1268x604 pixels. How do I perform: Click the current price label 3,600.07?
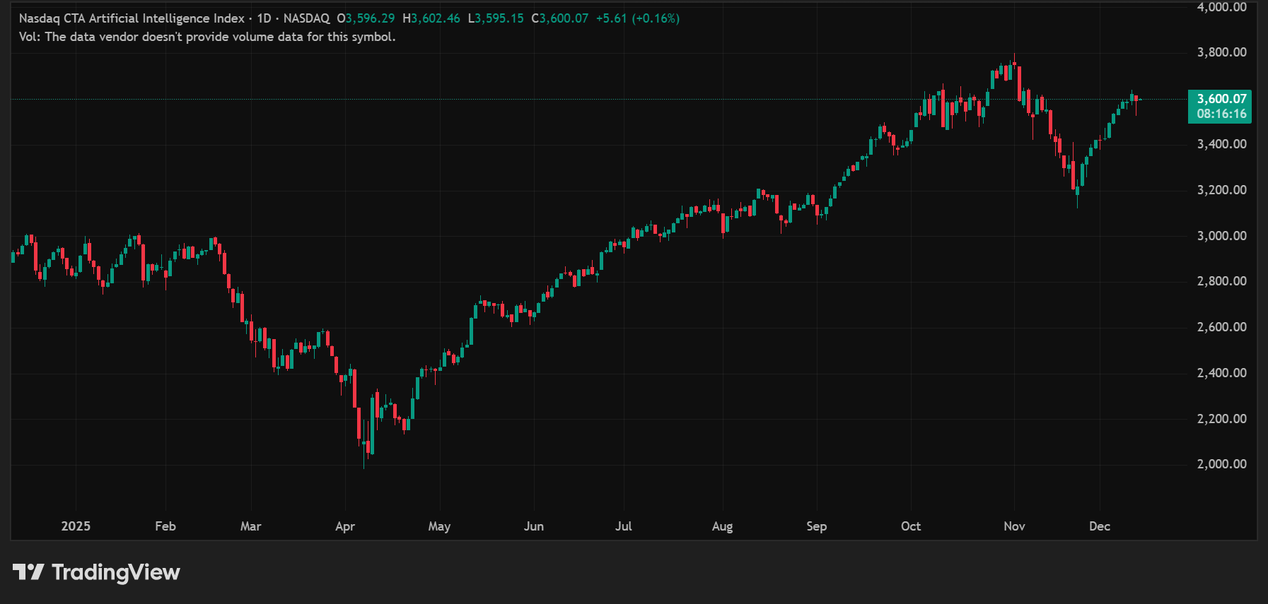[x=1221, y=99]
